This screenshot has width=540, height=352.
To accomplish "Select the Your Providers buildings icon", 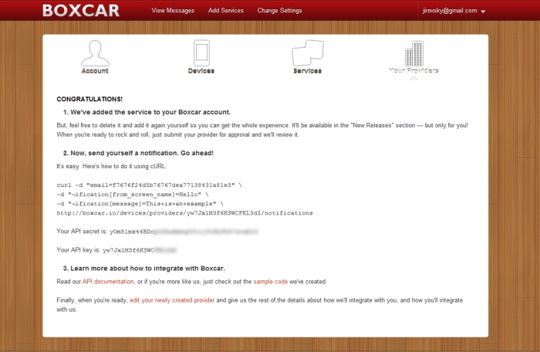I will pyautogui.click(x=414, y=53).
